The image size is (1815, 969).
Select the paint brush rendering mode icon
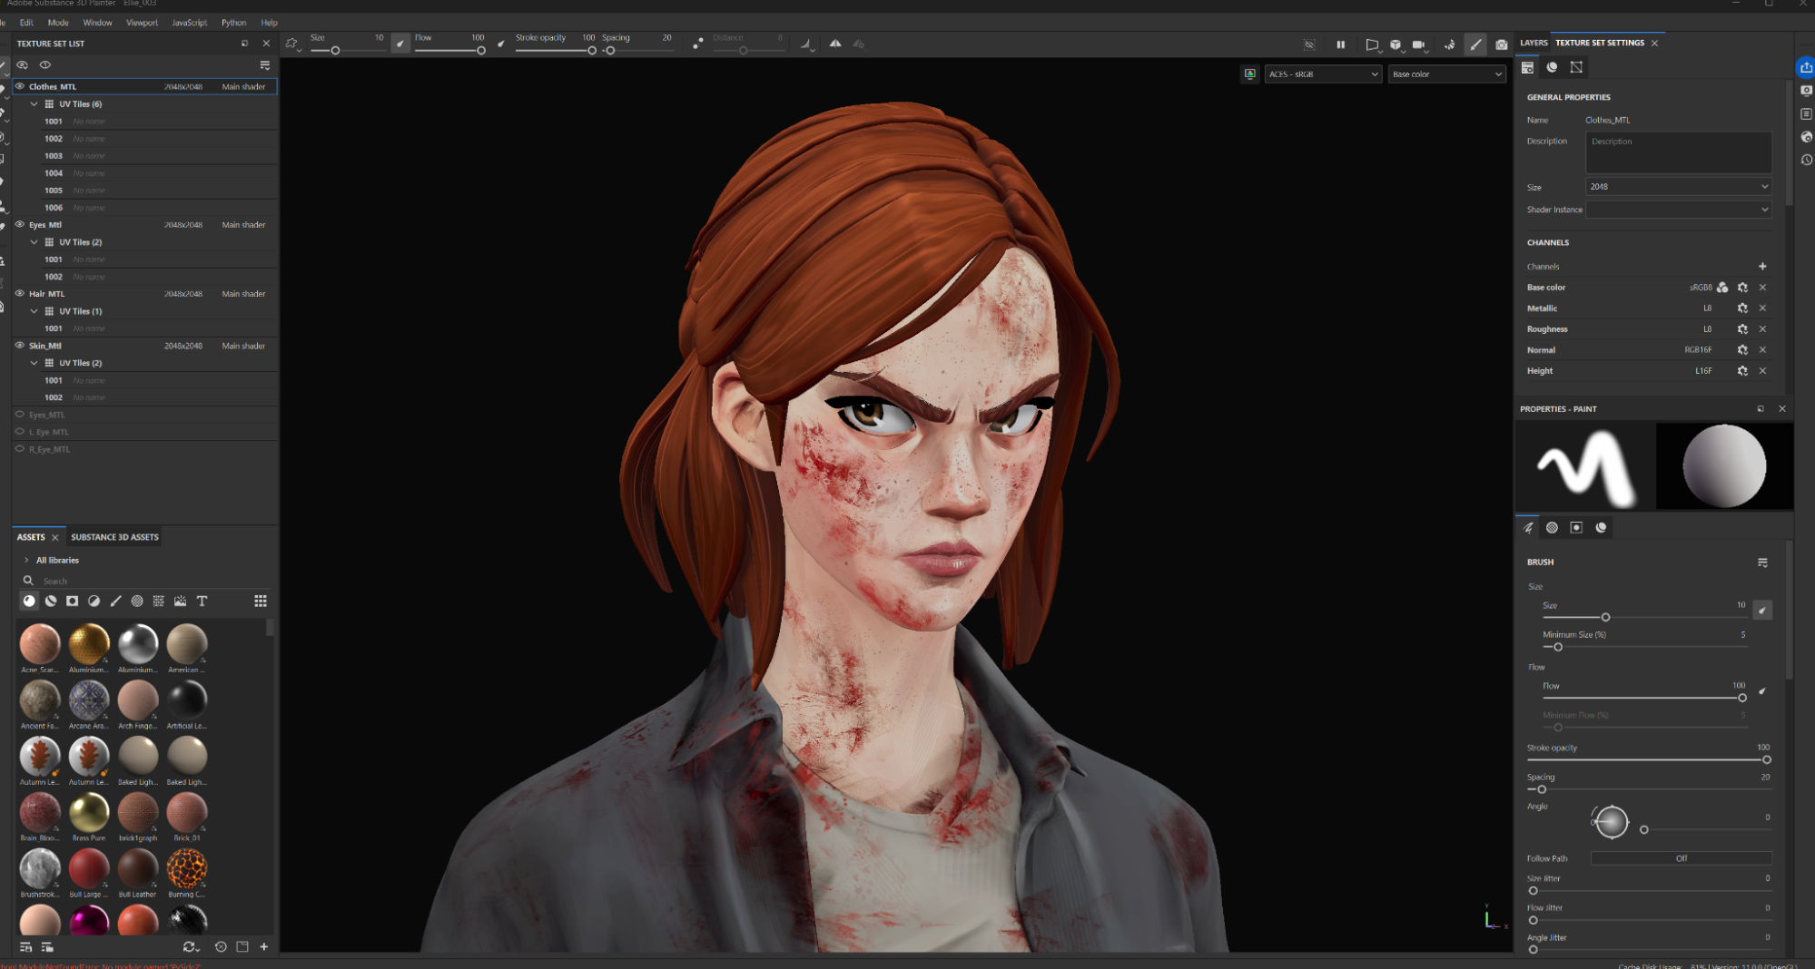coord(1476,44)
